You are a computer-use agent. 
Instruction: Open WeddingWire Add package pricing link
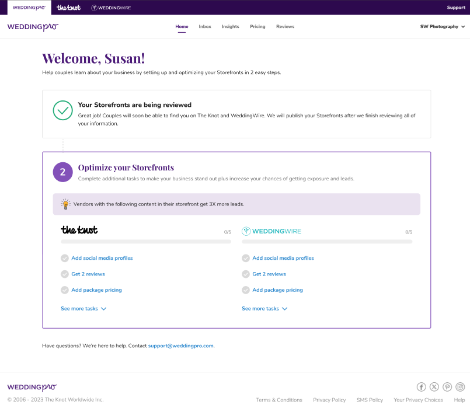pyautogui.click(x=277, y=290)
